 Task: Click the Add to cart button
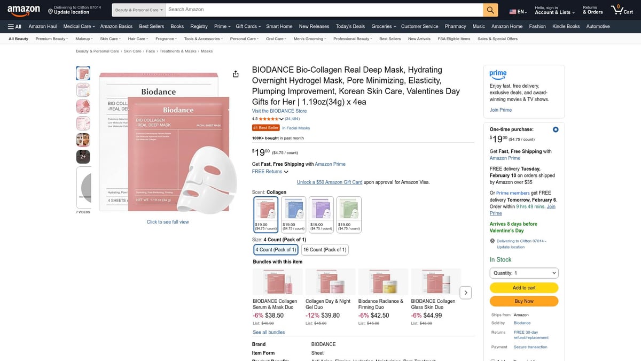523,287
